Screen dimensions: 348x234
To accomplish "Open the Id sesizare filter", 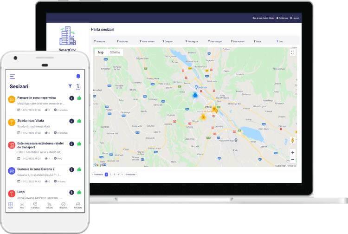I will 99,41.
